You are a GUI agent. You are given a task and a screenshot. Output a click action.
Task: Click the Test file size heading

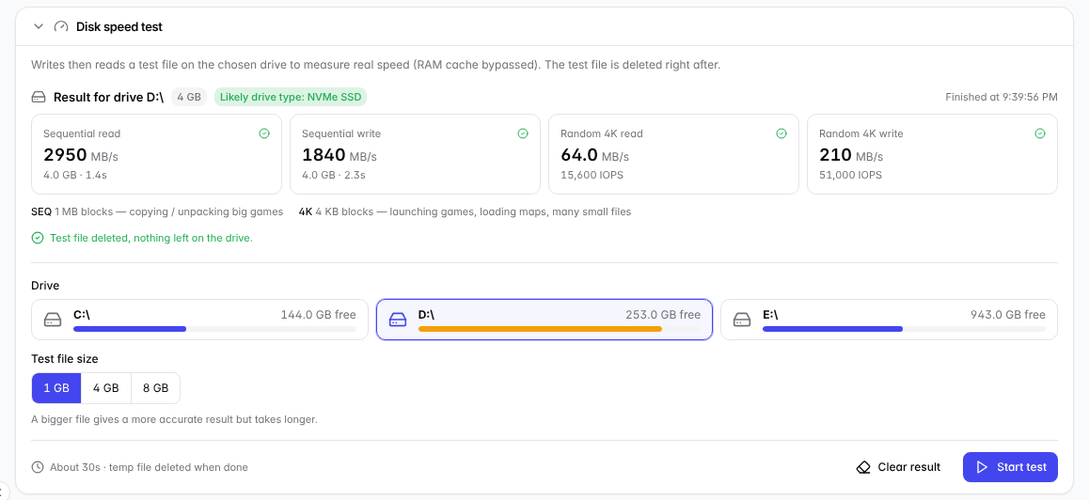pos(65,359)
